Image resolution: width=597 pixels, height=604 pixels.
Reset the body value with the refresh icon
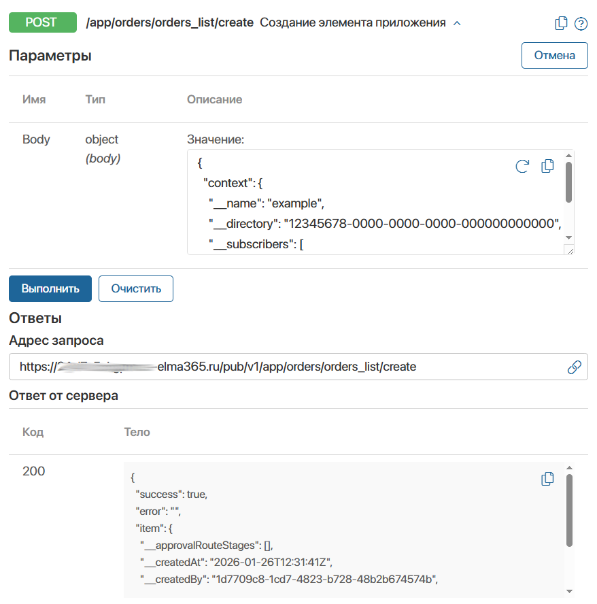[522, 166]
